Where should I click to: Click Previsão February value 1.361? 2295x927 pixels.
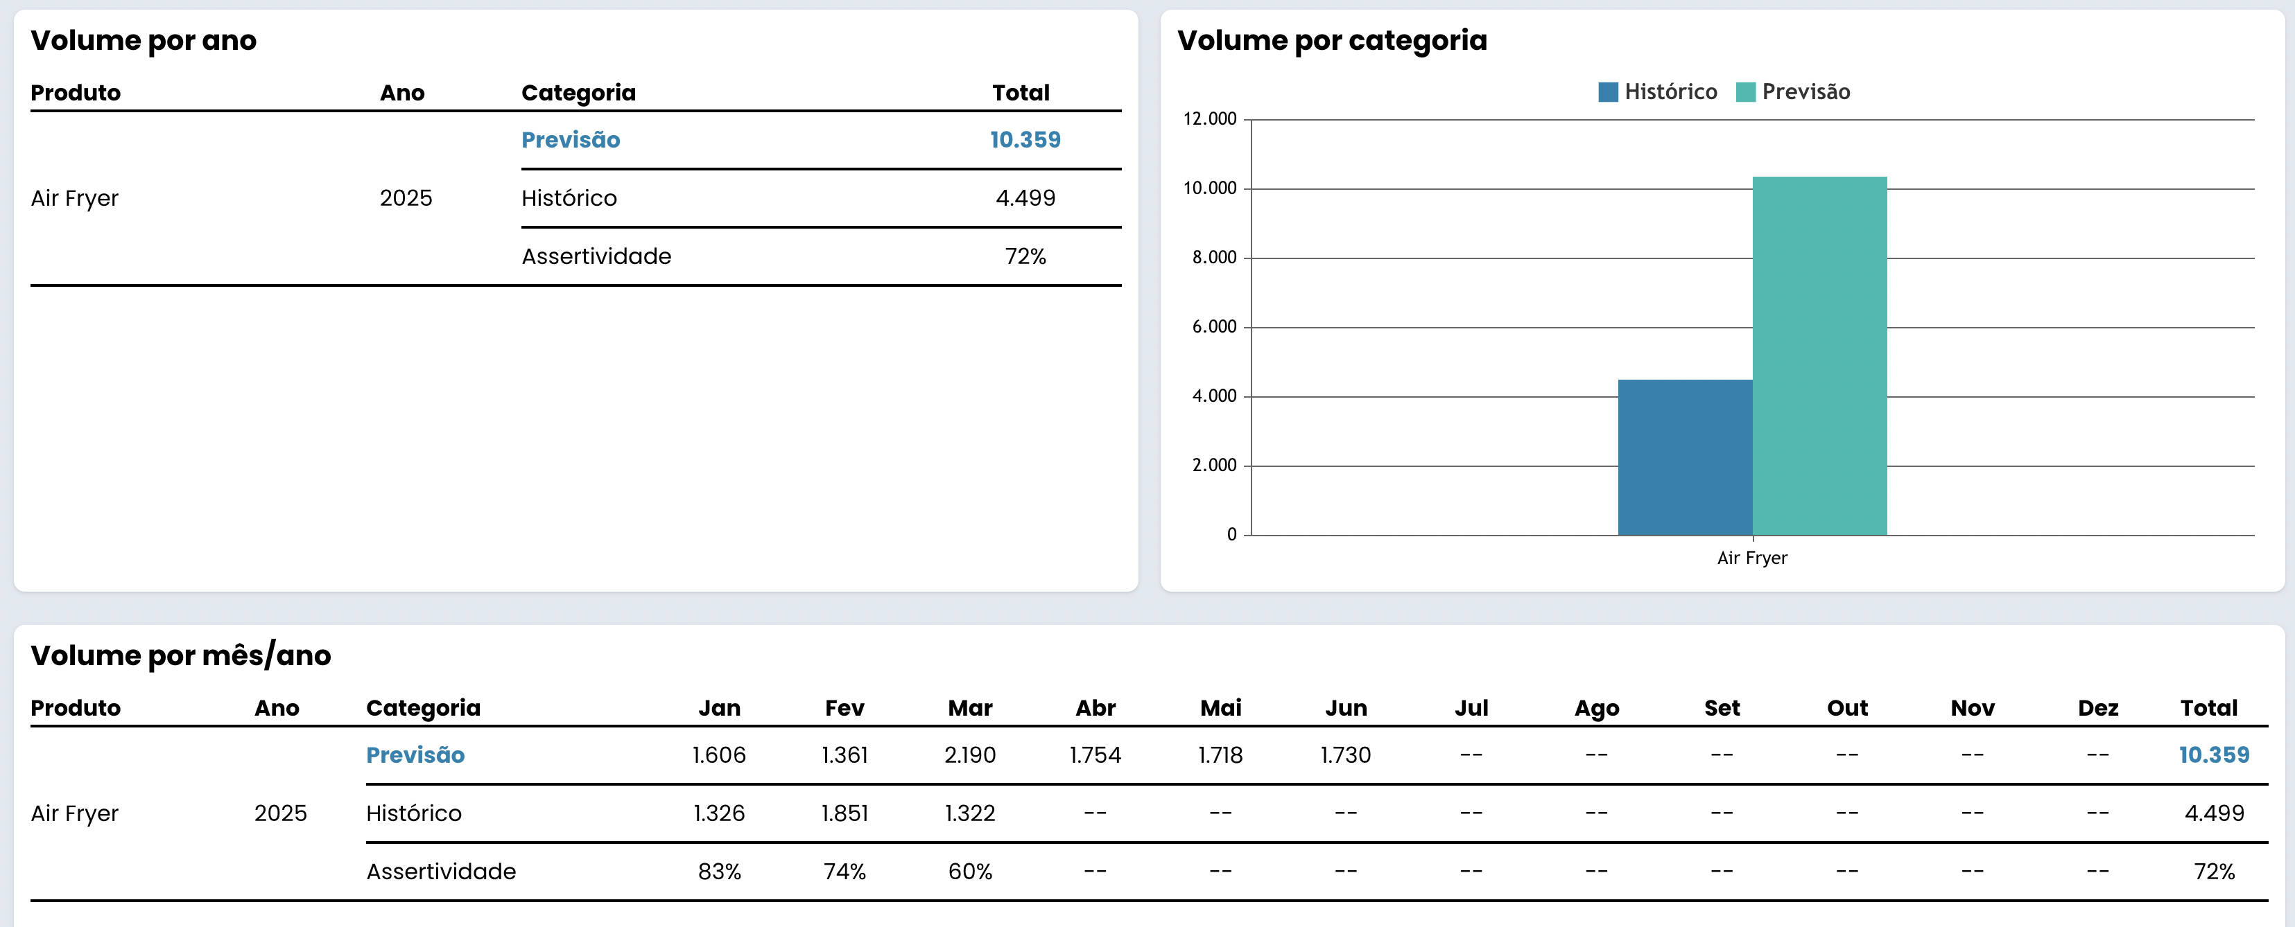point(845,755)
